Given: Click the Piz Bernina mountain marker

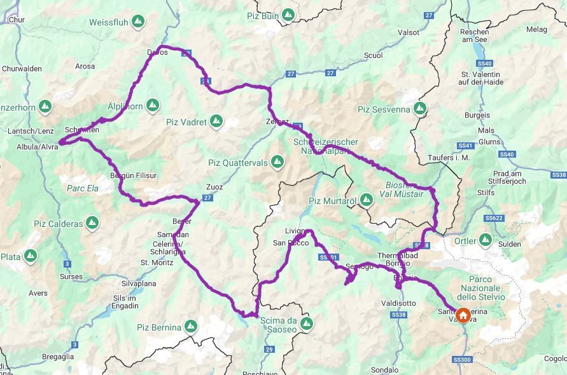Looking at the screenshot, I should [x=191, y=327].
